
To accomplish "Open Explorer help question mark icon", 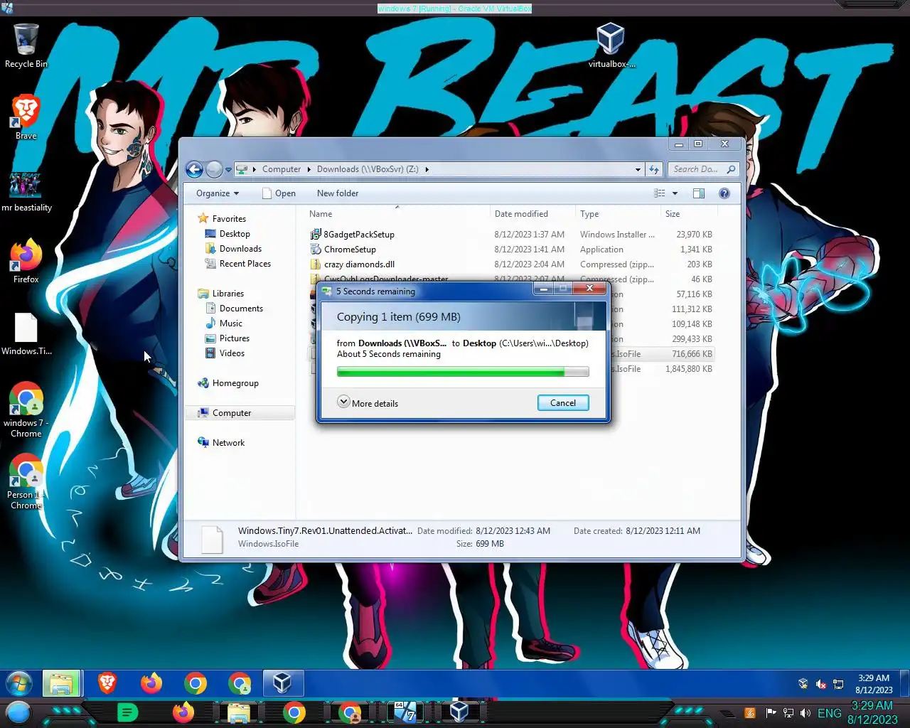I will [x=724, y=193].
